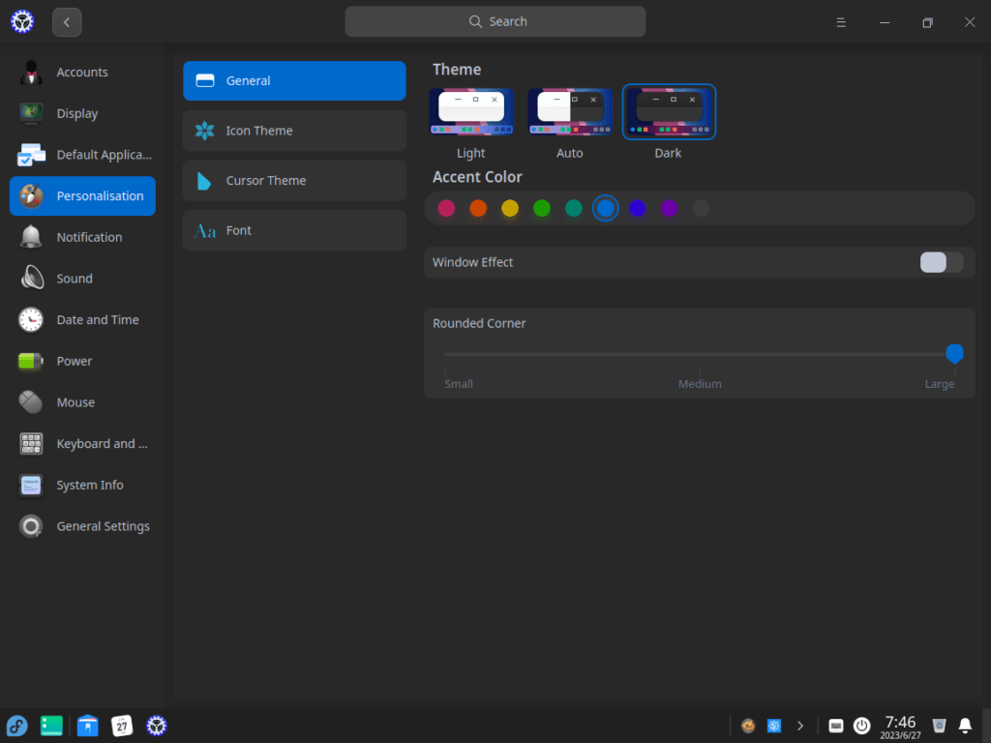Expand hidden system tray icons
Screen dimensions: 991x743
(799, 725)
